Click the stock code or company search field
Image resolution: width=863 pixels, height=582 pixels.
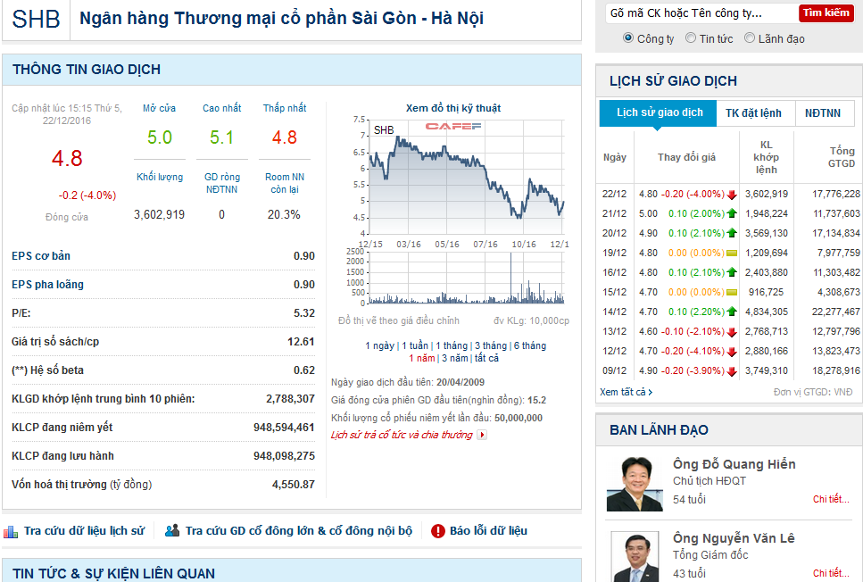tap(701, 13)
